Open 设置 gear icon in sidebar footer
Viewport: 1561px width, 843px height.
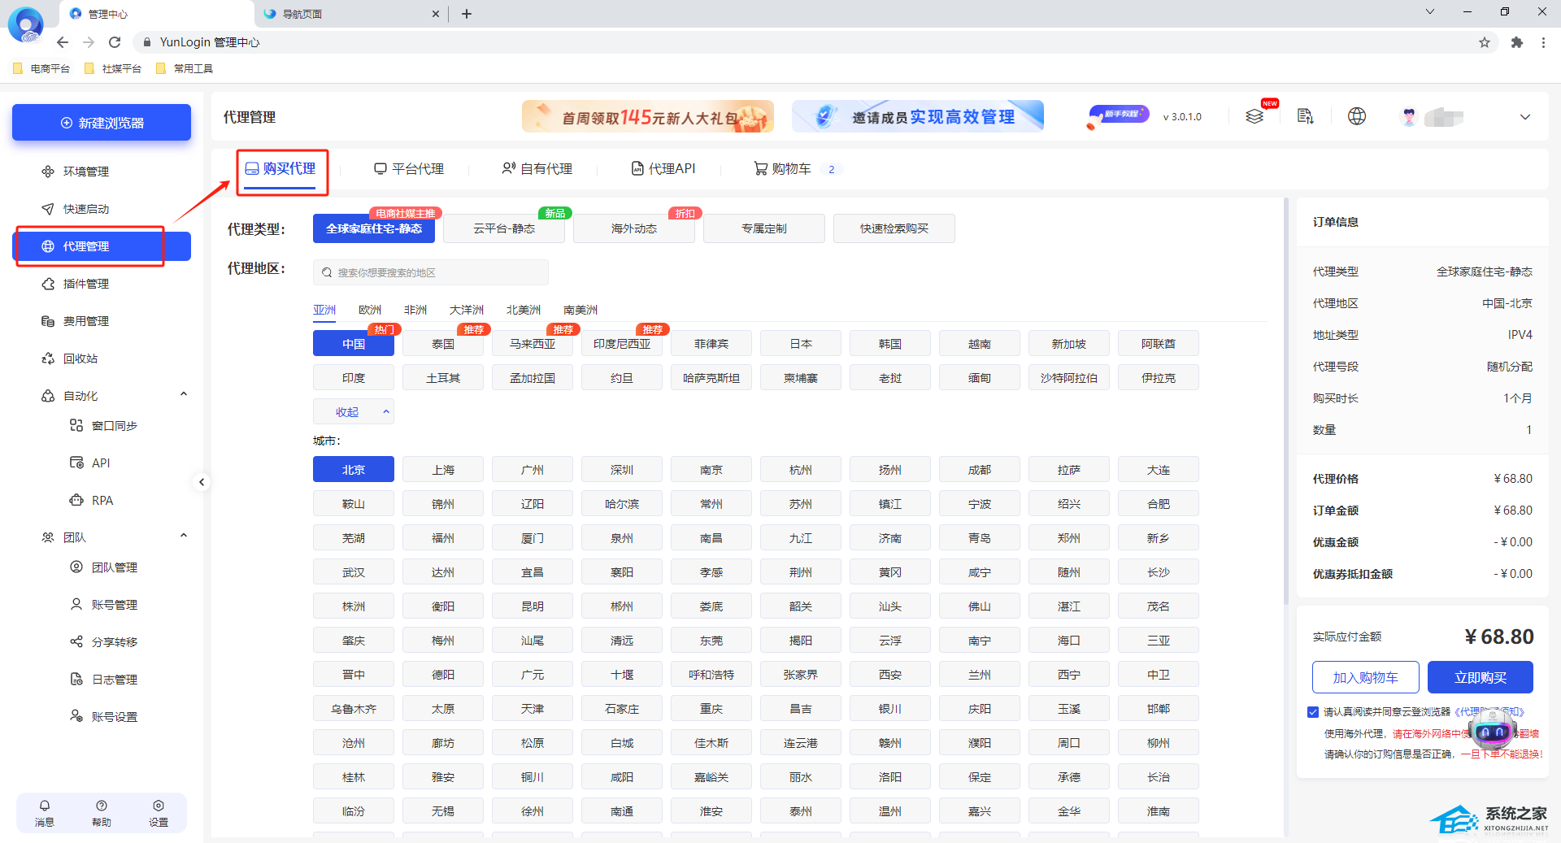tap(159, 812)
